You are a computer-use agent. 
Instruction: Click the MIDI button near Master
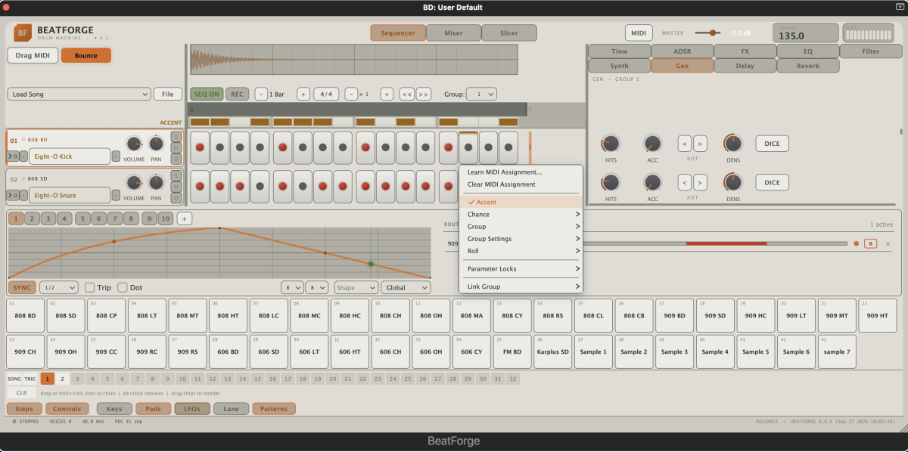(639, 33)
